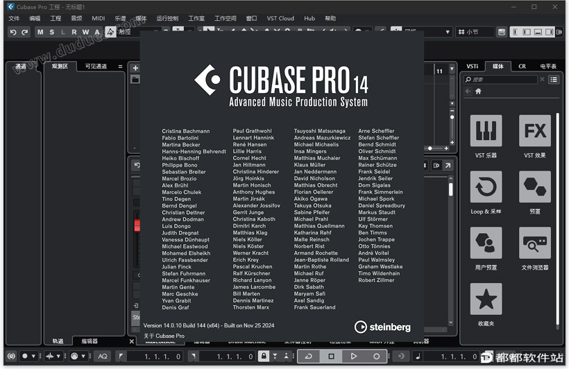Open the MIDI menu
Image resolution: width=569 pixels, height=369 pixels.
click(98, 19)
